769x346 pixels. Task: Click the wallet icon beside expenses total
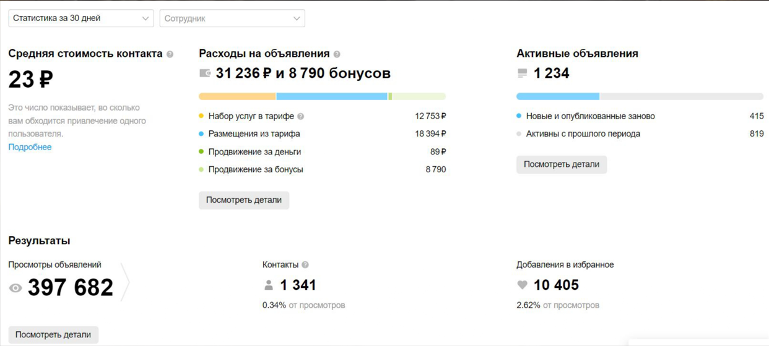click(x=205, y=74)
